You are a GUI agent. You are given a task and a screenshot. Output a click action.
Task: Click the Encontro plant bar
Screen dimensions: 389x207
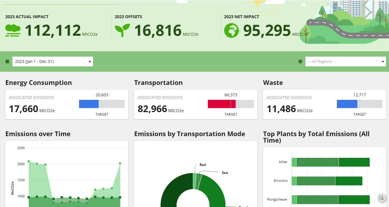[x=327, y=181]
